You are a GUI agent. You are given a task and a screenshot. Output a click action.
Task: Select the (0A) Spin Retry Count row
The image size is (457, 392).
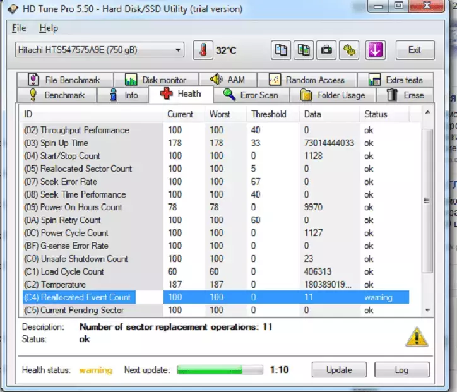click(x=216, y=220)
